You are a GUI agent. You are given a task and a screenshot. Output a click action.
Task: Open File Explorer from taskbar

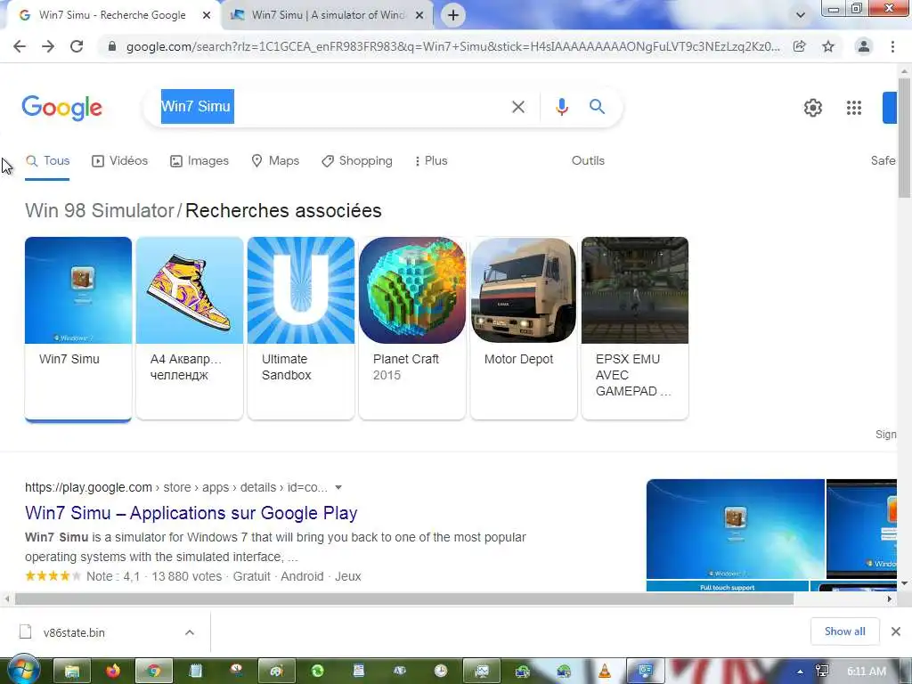coord(72,672)
